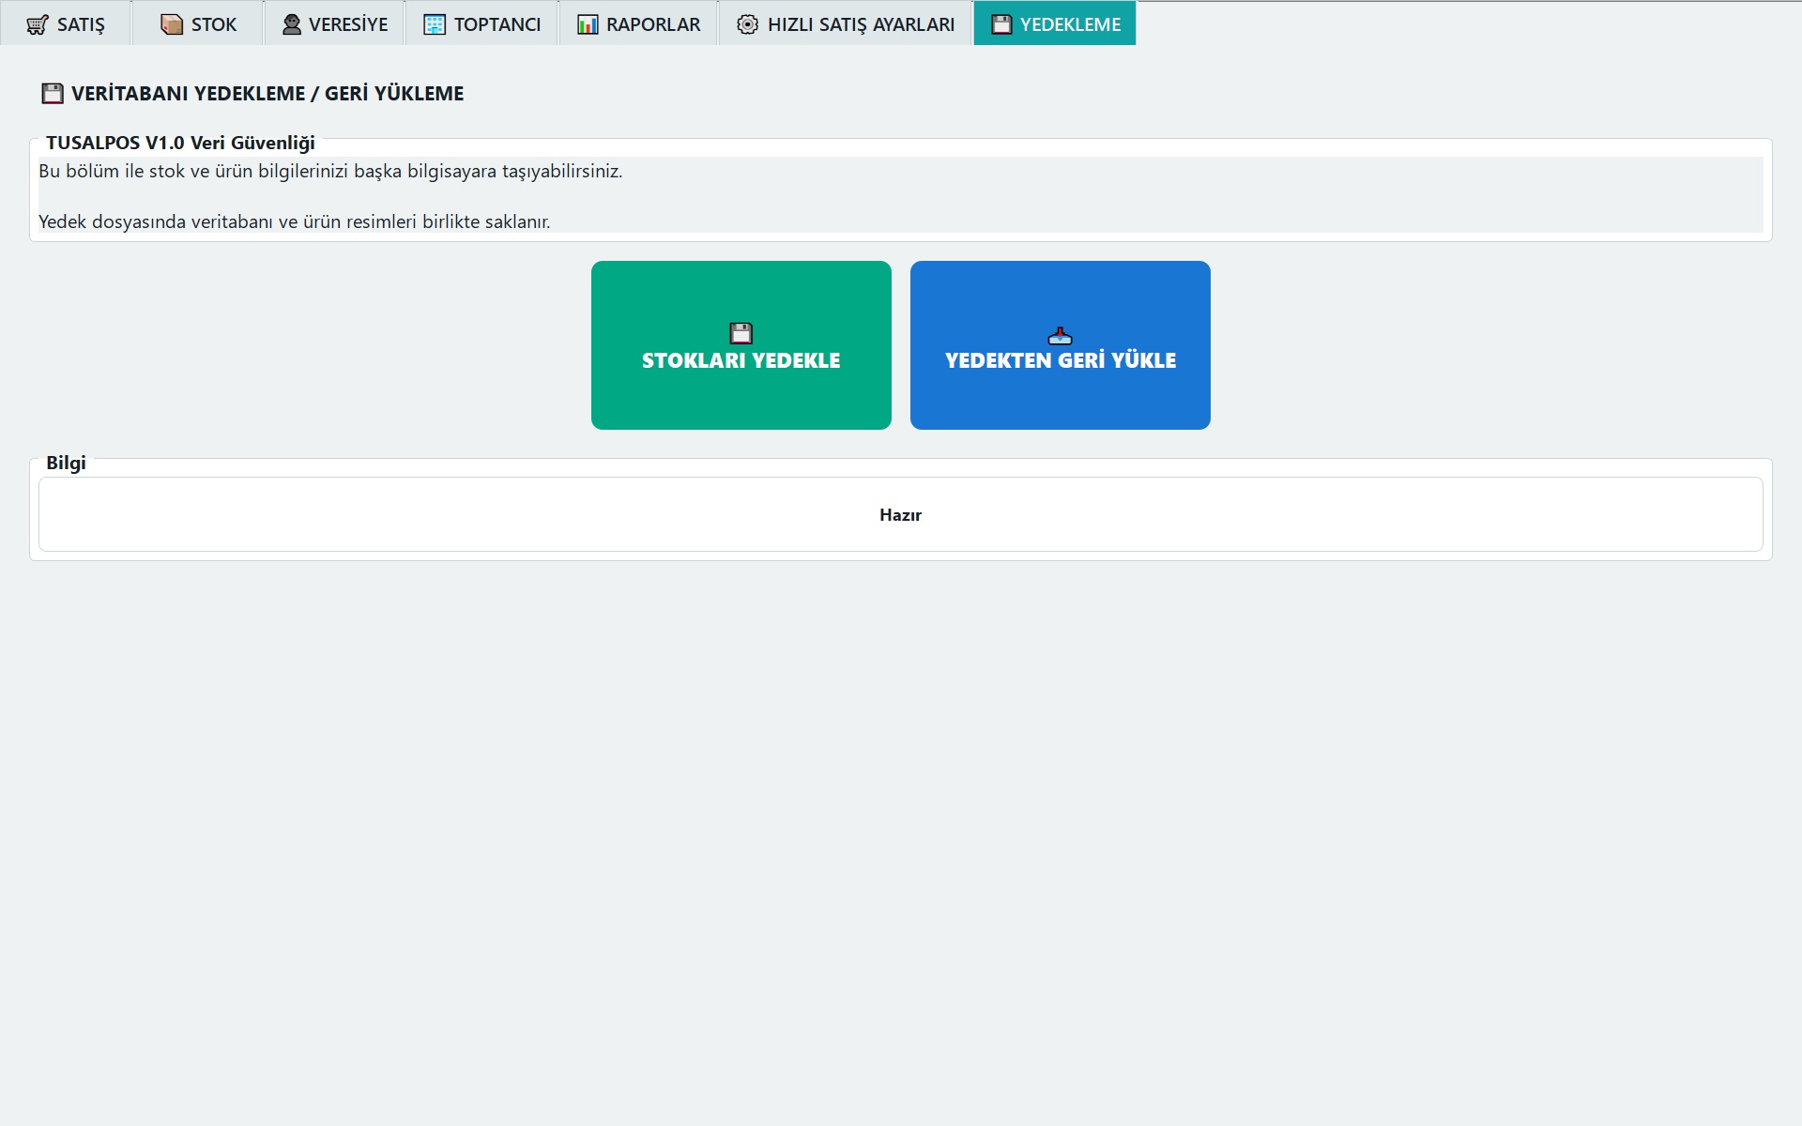Click the Hazır status text

point(901,515)
